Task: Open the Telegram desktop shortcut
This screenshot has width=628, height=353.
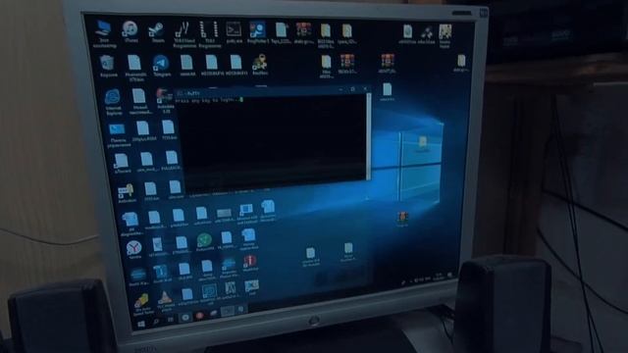Action: click(161, 66)
